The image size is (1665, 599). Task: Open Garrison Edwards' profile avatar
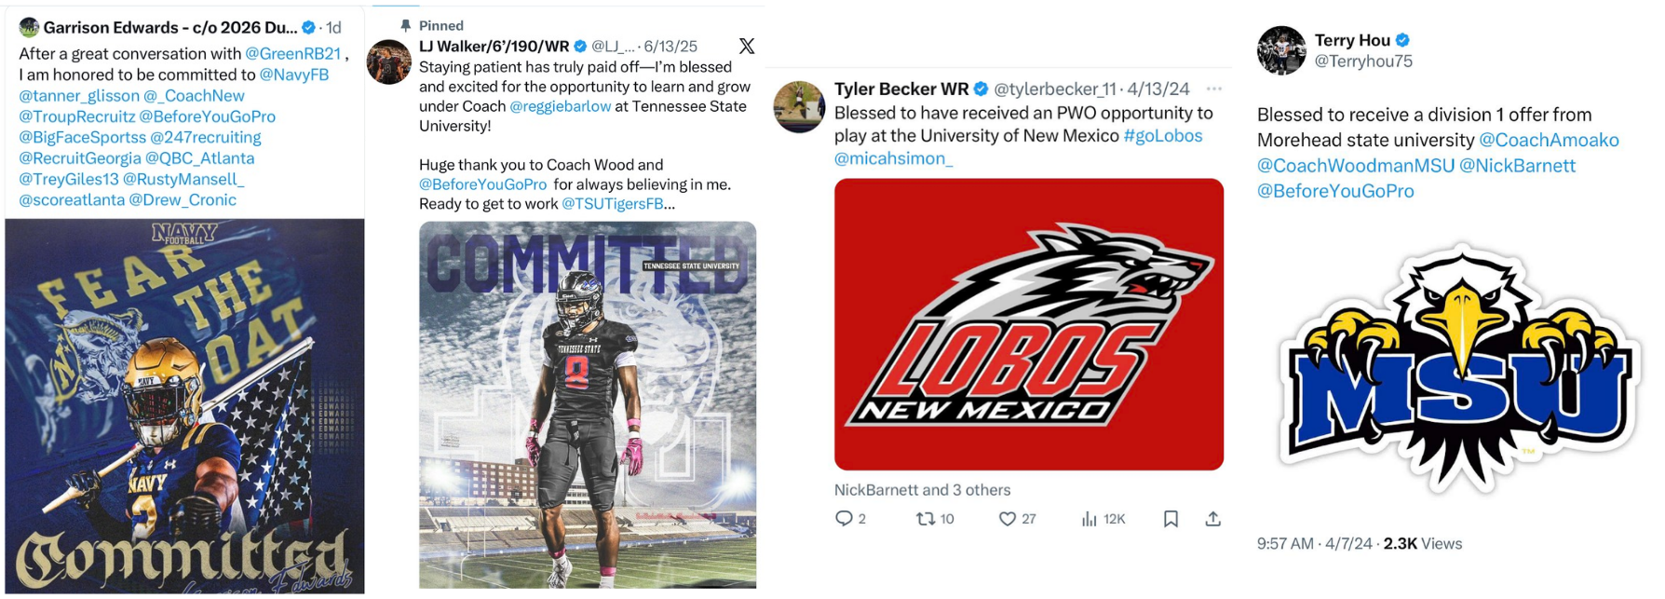pos(29,27)
